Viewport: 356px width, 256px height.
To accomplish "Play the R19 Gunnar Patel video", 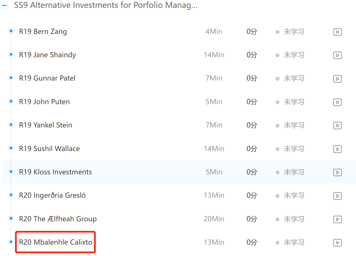I will (x=337, y=79).
